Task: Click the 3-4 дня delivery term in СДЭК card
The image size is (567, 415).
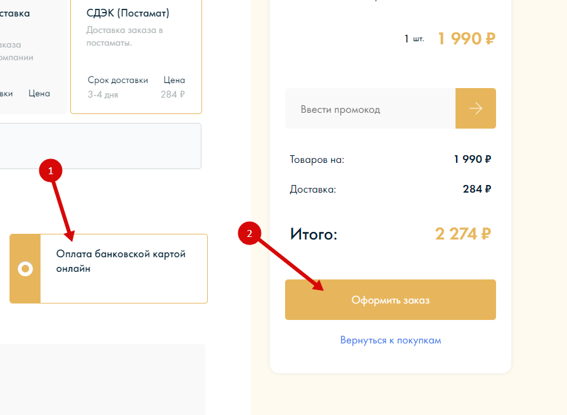Action: (103, 94)
